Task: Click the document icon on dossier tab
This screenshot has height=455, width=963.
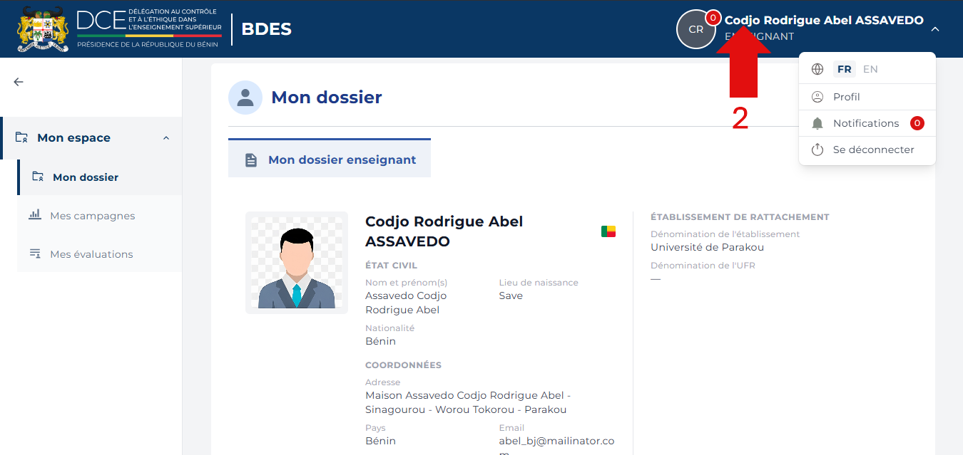Action: [x=251, y=160]
